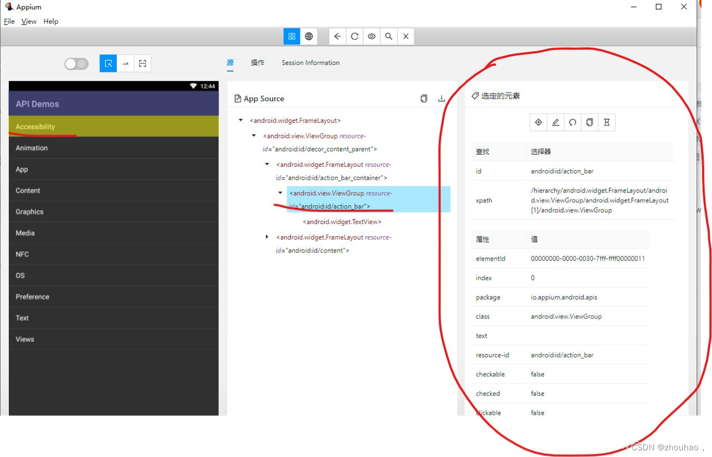Select the decor_content_parent tree row

[x=320, y=142]
